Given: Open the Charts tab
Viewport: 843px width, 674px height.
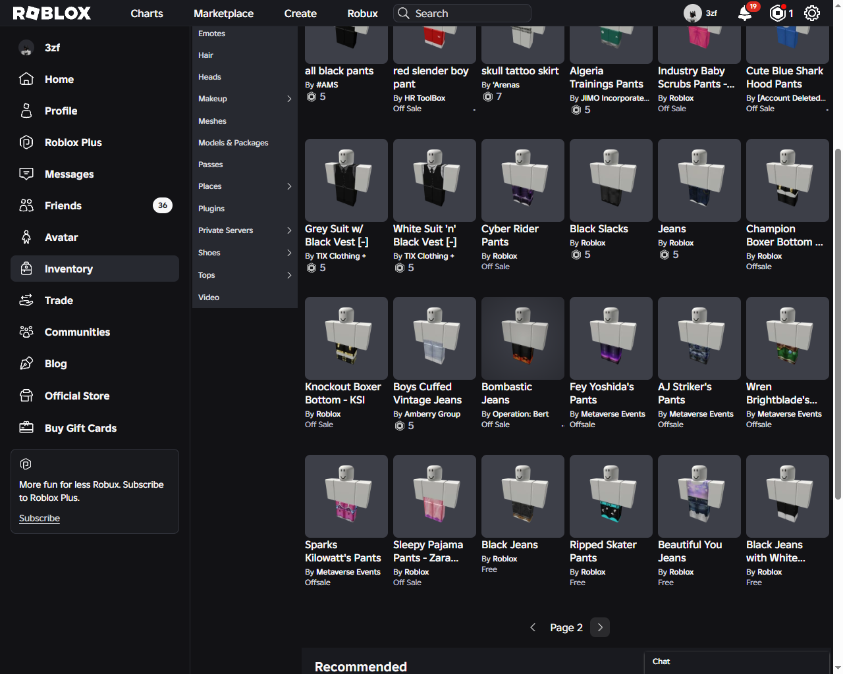Looking at the screenshot, I should [147, 13].
